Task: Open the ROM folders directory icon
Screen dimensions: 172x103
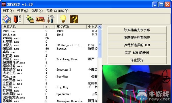Action: pyautogui.click(x=30, y=19)
